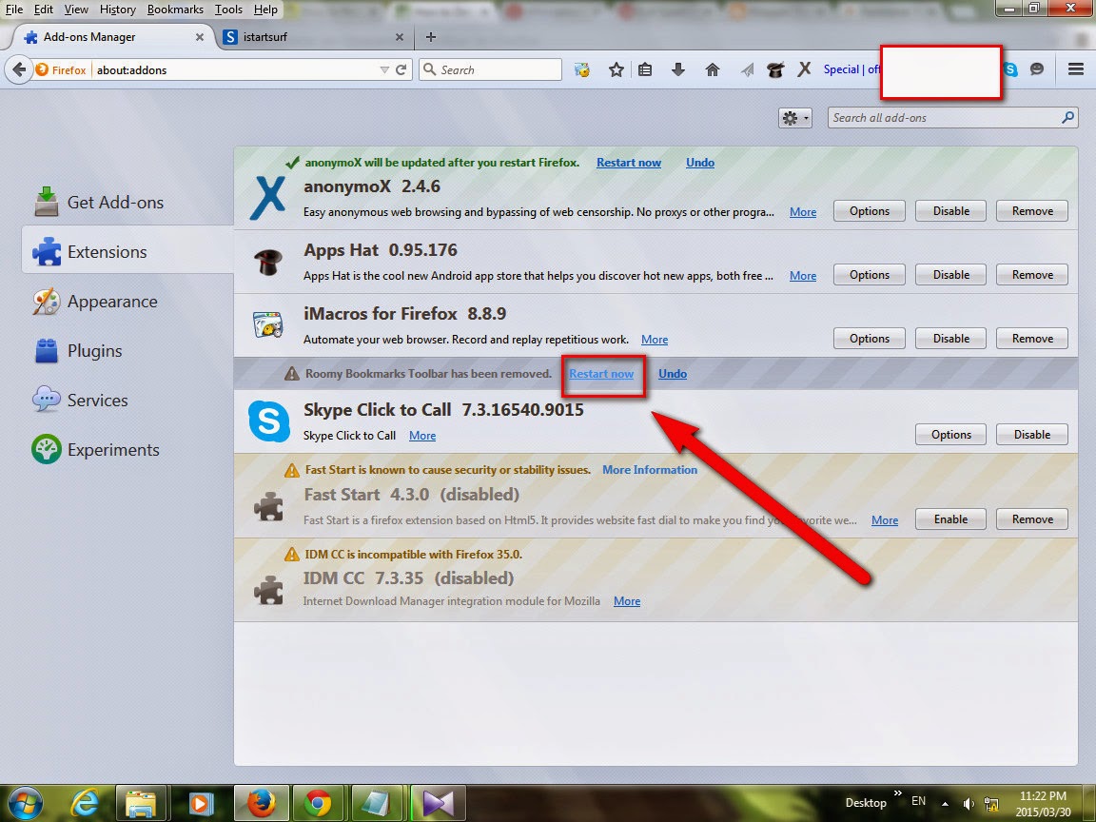Open More Information about Fast Start
Image resolution: width=1096 pixels, height=822 pixels.
pyautogui.click(x=650, y=470)
